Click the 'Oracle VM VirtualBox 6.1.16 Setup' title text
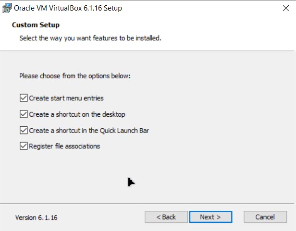The width and height of the screenshot is (296, 231). 68,8
